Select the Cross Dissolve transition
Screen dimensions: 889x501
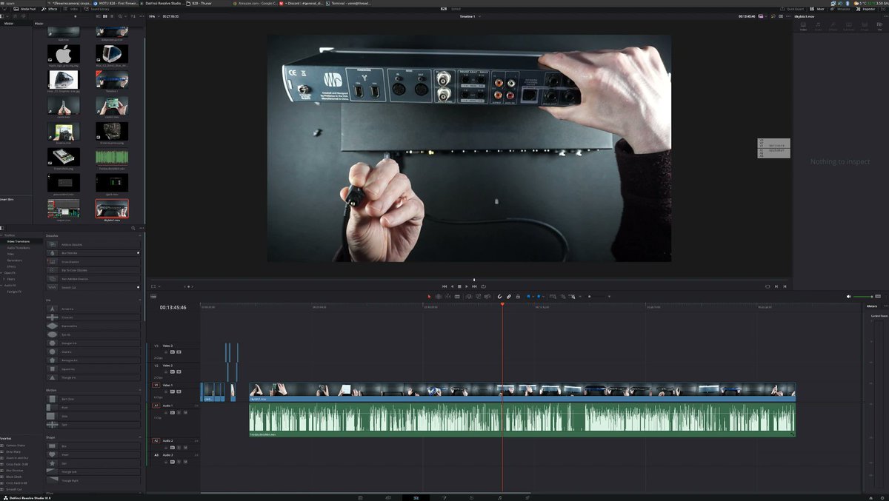93,262
